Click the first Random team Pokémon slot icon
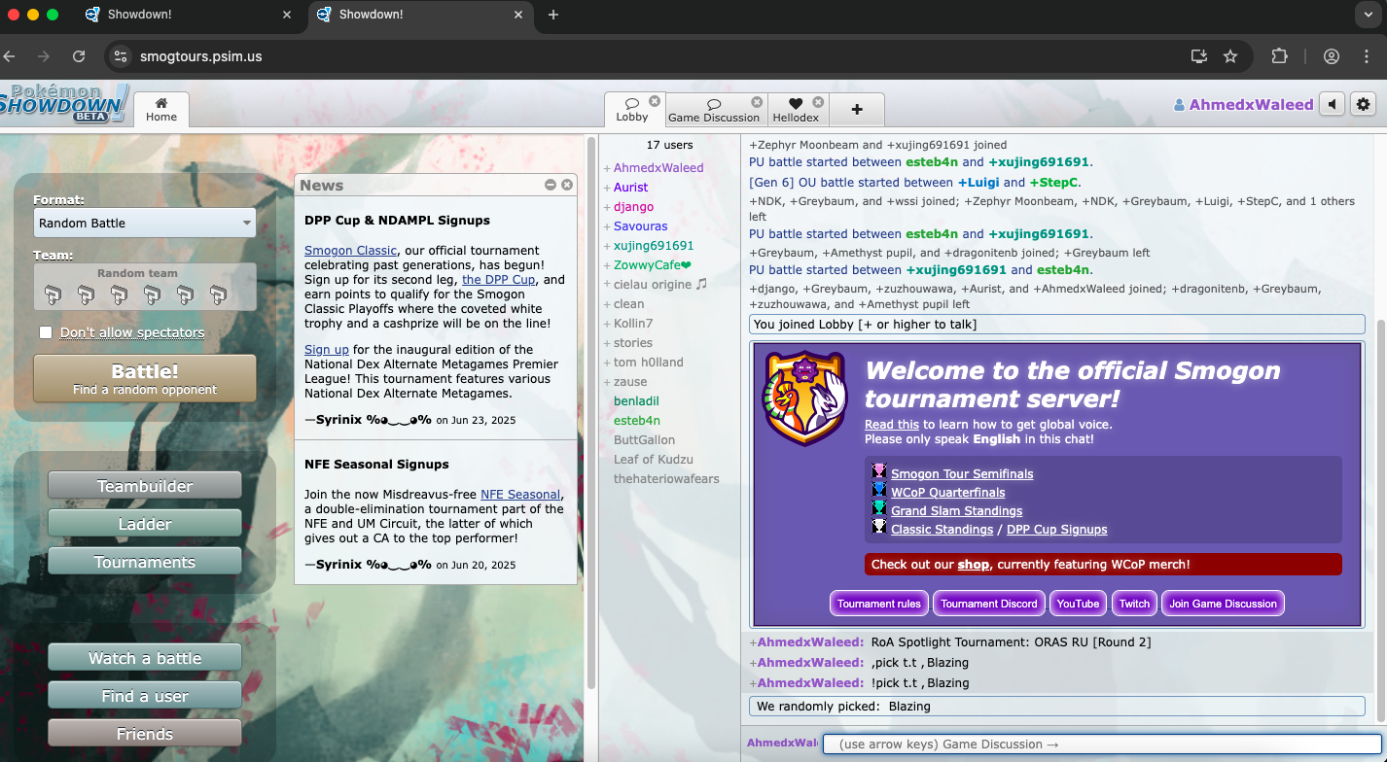The image size is (1387, 762). [x=53, y=294]
